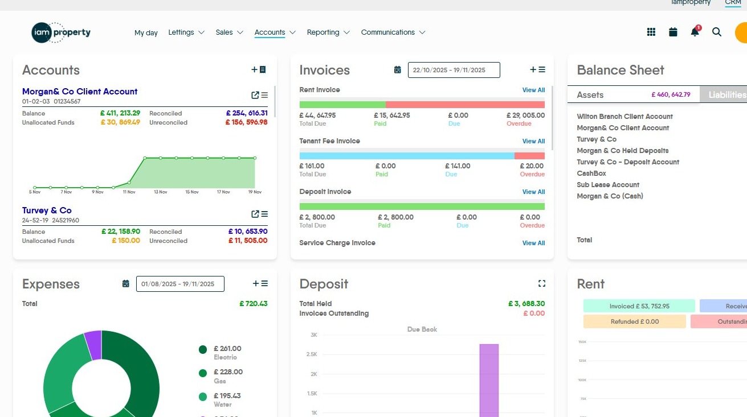Viewport: 747px width, 417px height.
Task: Expand the Lettings dropdown menu
Action: (186, 32)
